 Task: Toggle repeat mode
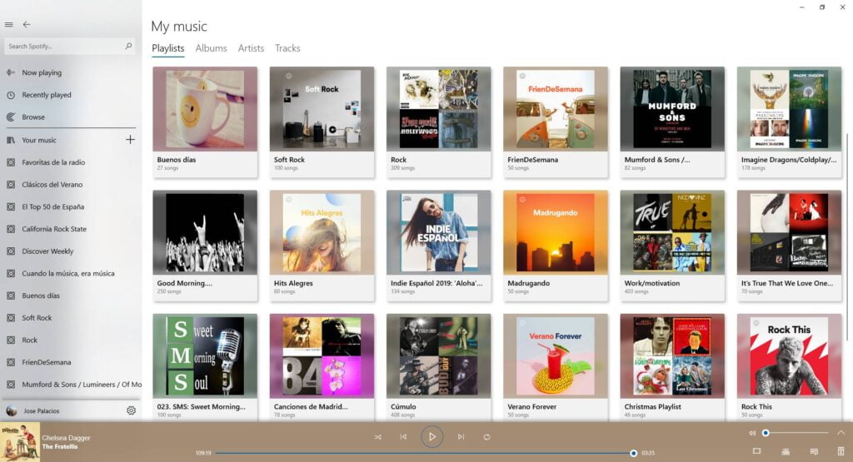click(x=486, y=436)
